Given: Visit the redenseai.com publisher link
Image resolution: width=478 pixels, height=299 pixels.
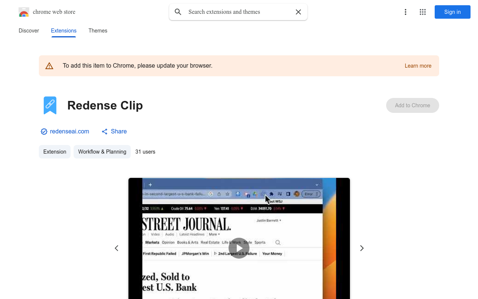Looking at the screenshot, I should 69,132.
